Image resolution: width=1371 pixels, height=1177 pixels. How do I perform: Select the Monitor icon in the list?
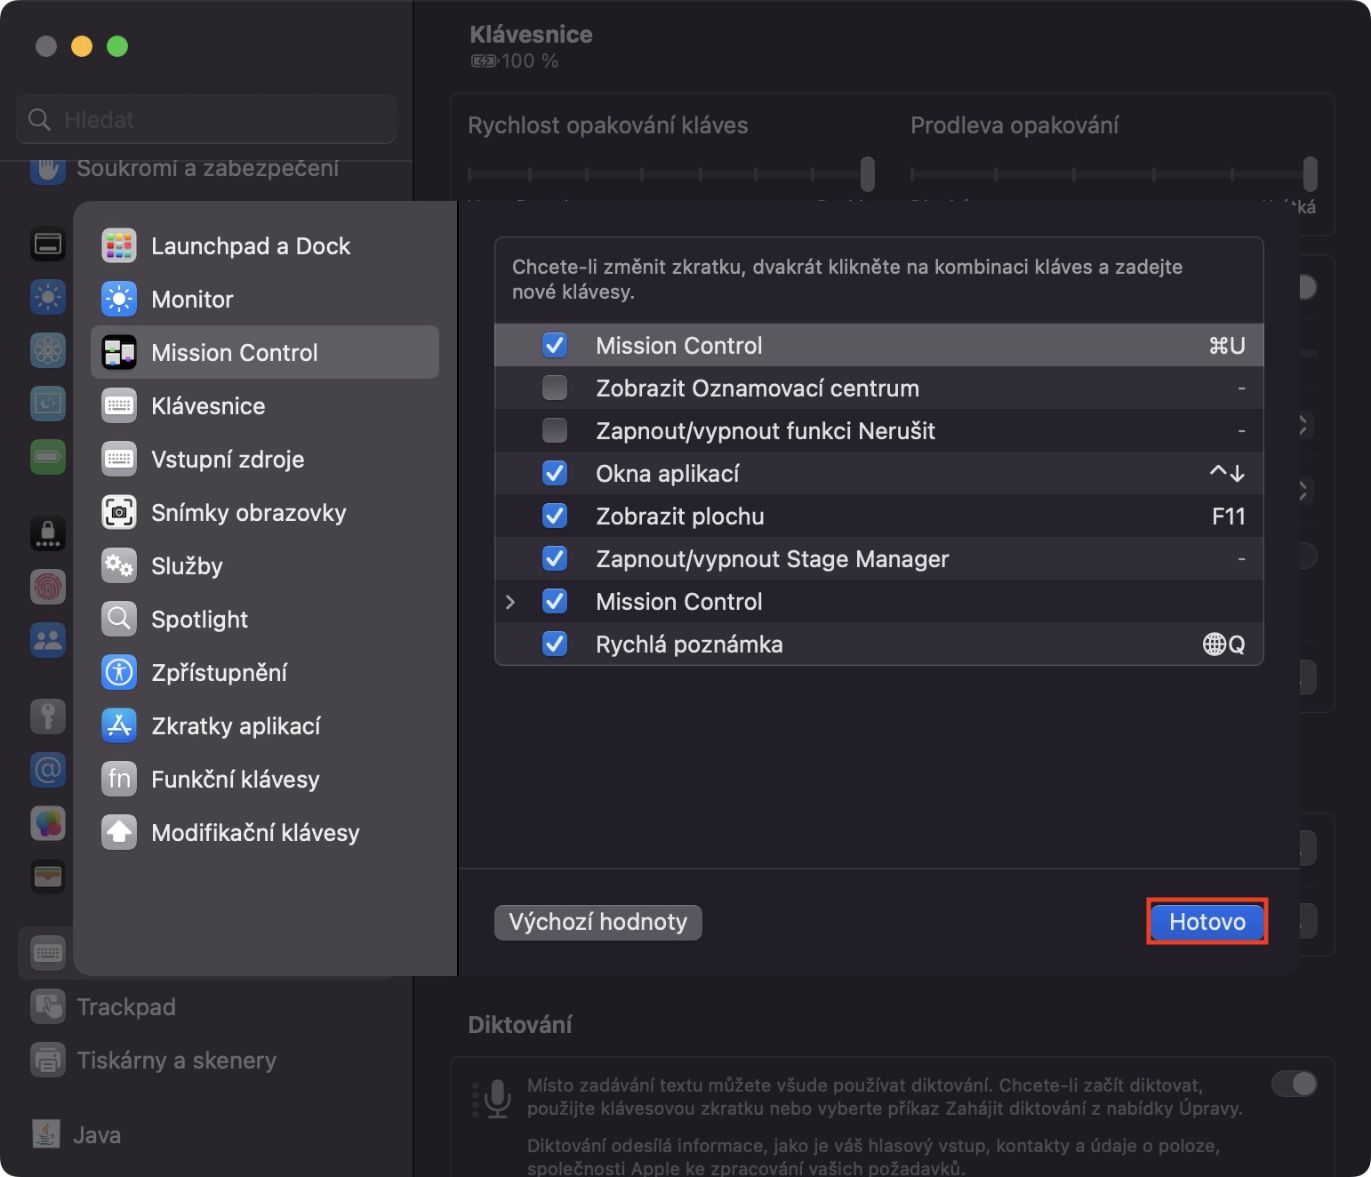point(119,300)
